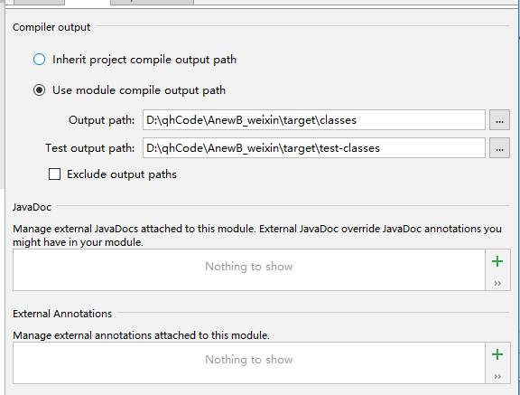Add a JavaDoc entry with the green plus
Viewport: 520px width, 395px height.
[497, 261]
